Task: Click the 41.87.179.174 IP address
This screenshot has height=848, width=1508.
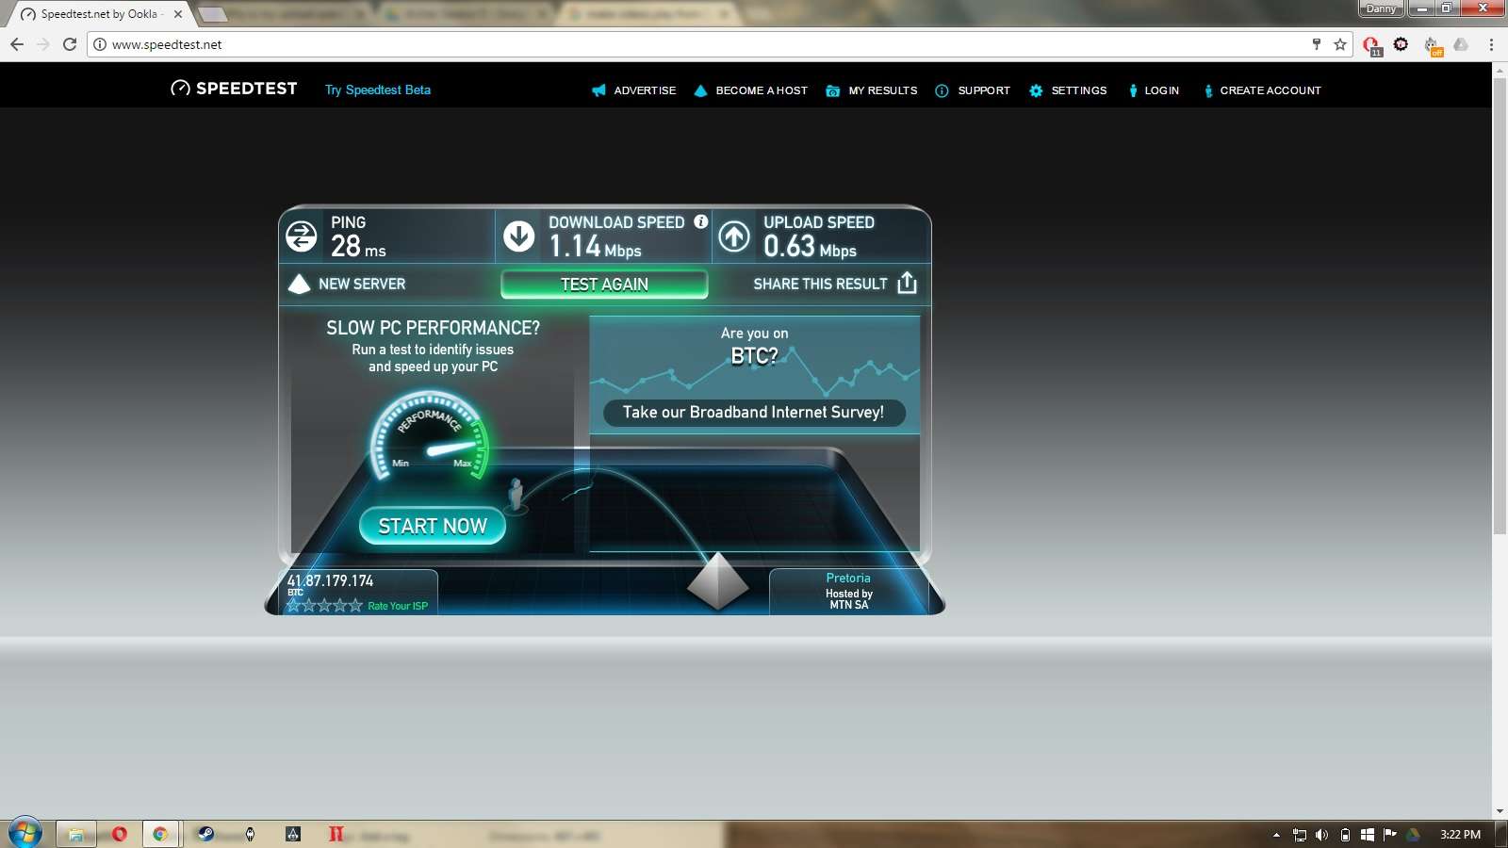Action: tap(330, 580)
